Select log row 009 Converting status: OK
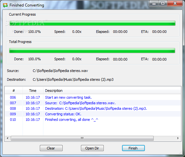The height and width of the screenshot is (157, 185). [x=93, y=114]
